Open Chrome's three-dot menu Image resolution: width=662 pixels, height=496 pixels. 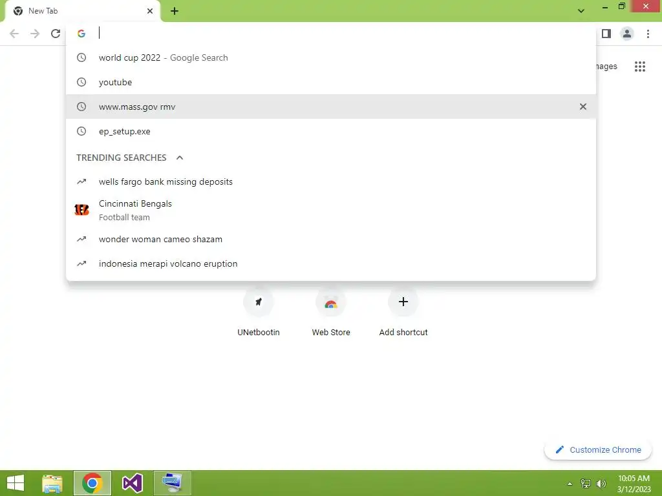pos(648,34)
